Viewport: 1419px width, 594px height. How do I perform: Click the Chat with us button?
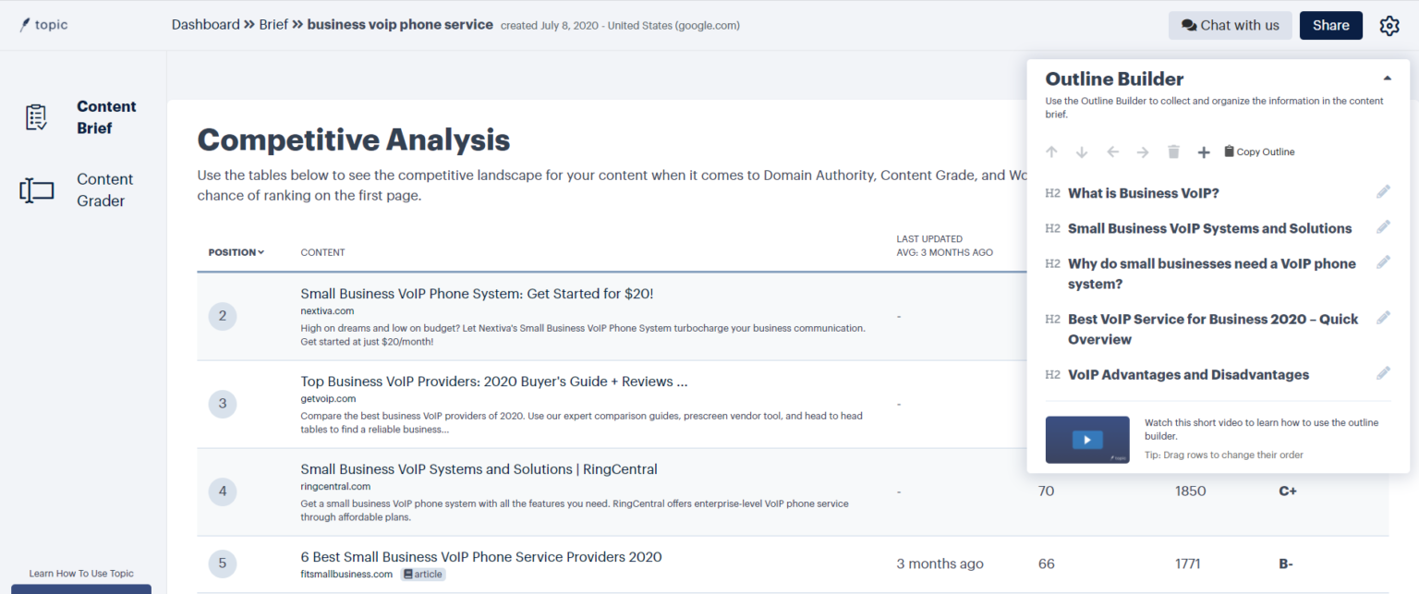[1229, 26]
